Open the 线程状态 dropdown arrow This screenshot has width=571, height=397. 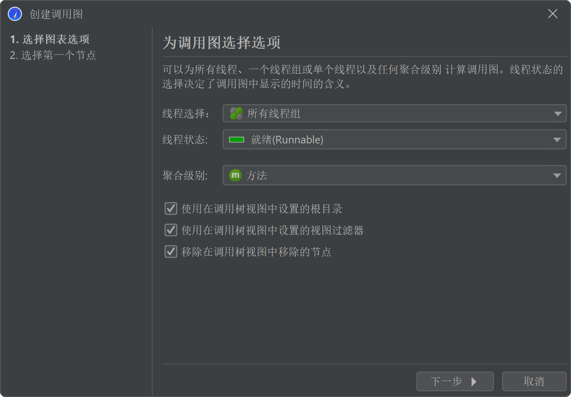pyautogui.click(x=558, y=140)
